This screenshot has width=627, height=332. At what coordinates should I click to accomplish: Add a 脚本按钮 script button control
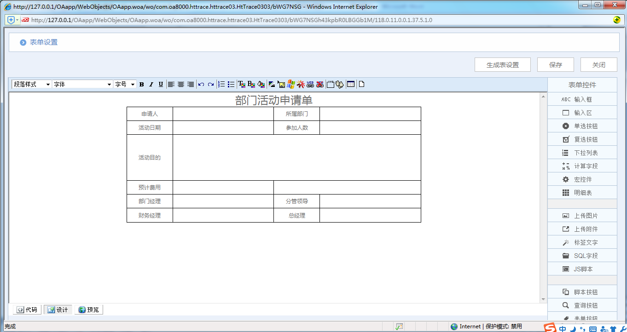point(582,292)
